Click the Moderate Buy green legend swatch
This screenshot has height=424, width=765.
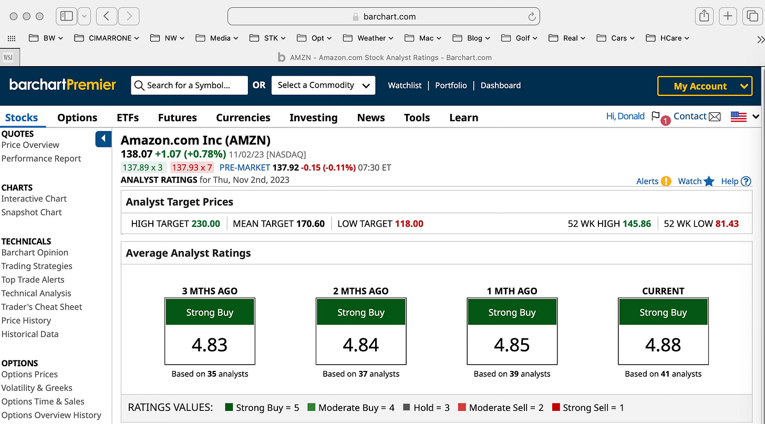pos(312,407)
